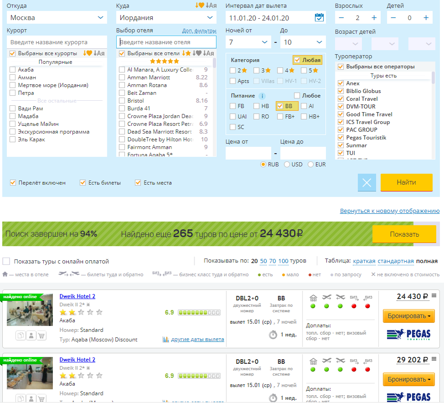Open Ночей от 7 dropdown

tap(248, 42)
